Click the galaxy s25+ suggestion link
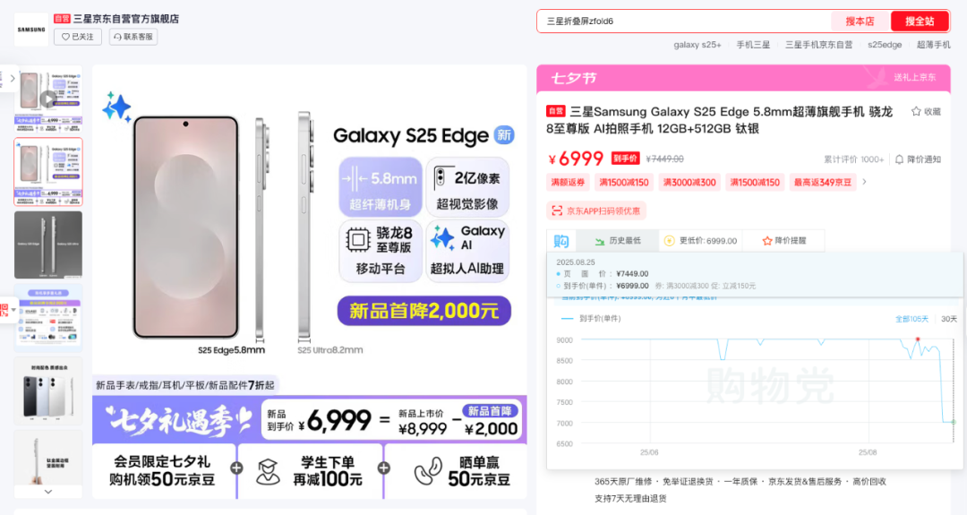967x515 pixels. (x=697, y=45)
